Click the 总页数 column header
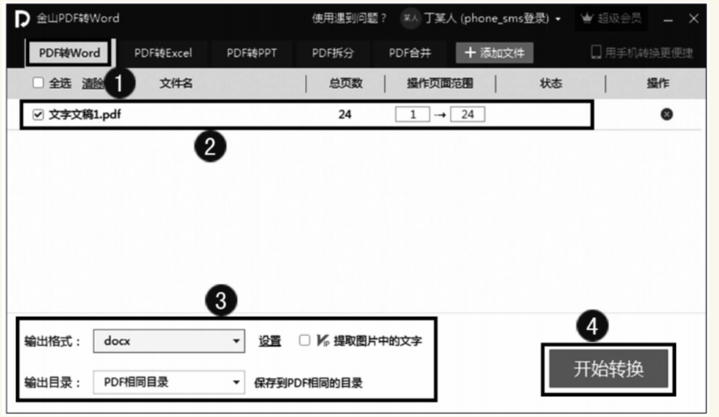 (346, 84)
